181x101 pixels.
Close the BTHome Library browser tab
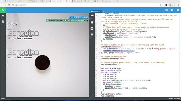pos(114,1)
